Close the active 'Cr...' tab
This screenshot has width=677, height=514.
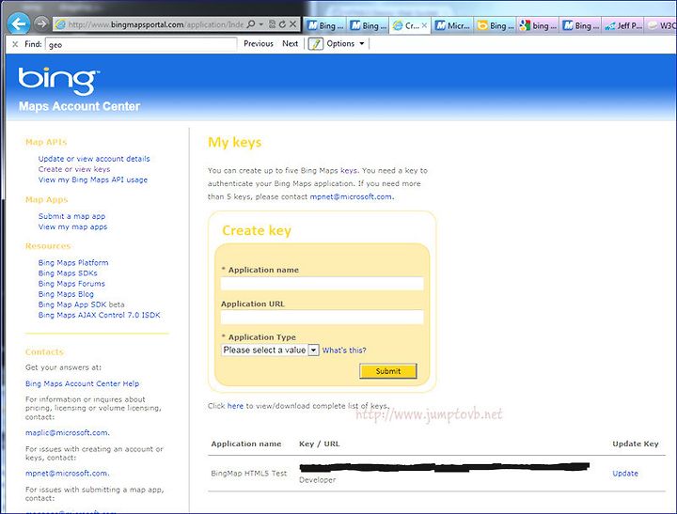(424, 26)
